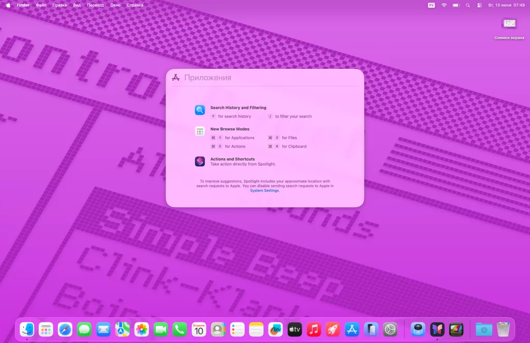
Task: Launch Apple Music
Action: pyautogui.click(x=313, y=329)
